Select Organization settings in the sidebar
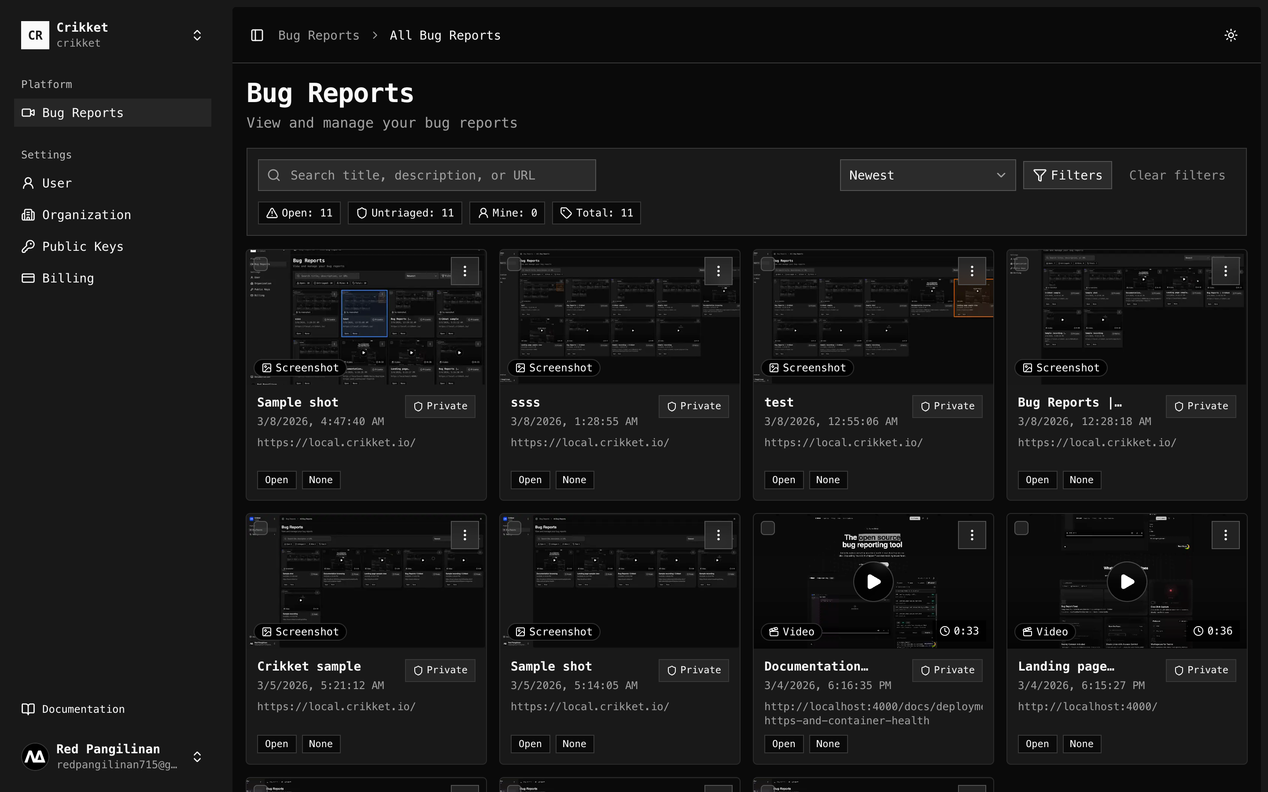1268x792 pixels. (86, 215)
